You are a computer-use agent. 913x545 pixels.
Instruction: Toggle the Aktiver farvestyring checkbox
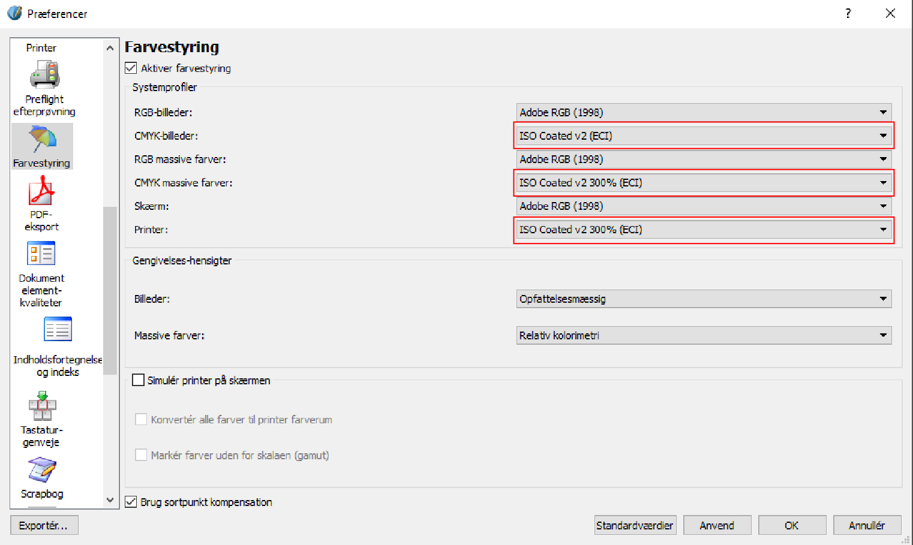[x=131, y=68]
